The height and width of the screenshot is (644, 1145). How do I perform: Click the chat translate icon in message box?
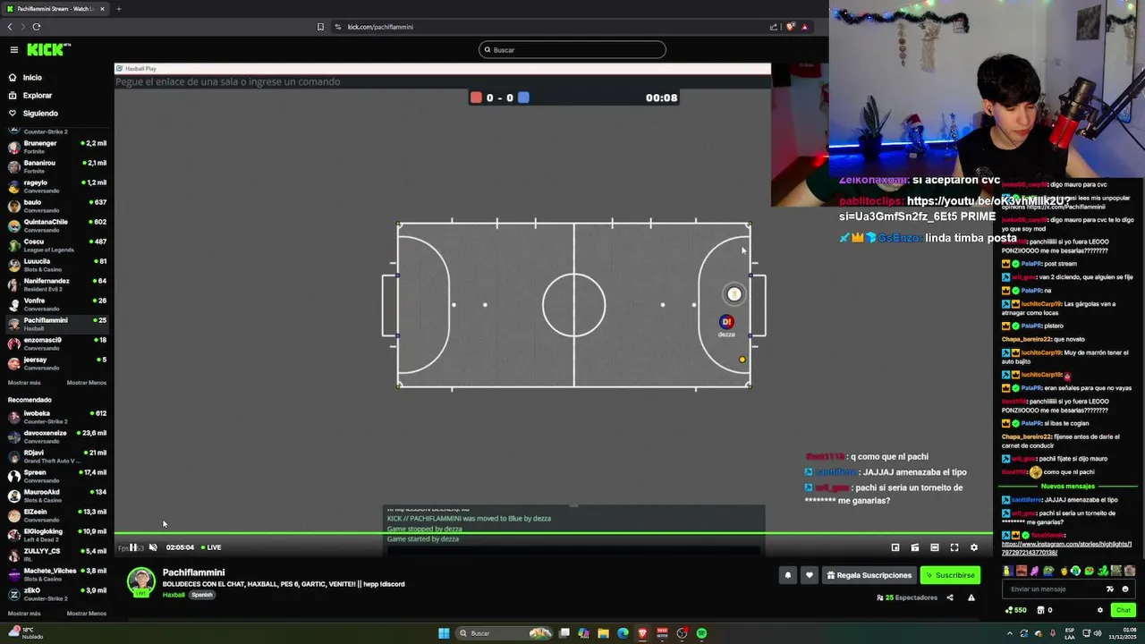coord(1110,589)
